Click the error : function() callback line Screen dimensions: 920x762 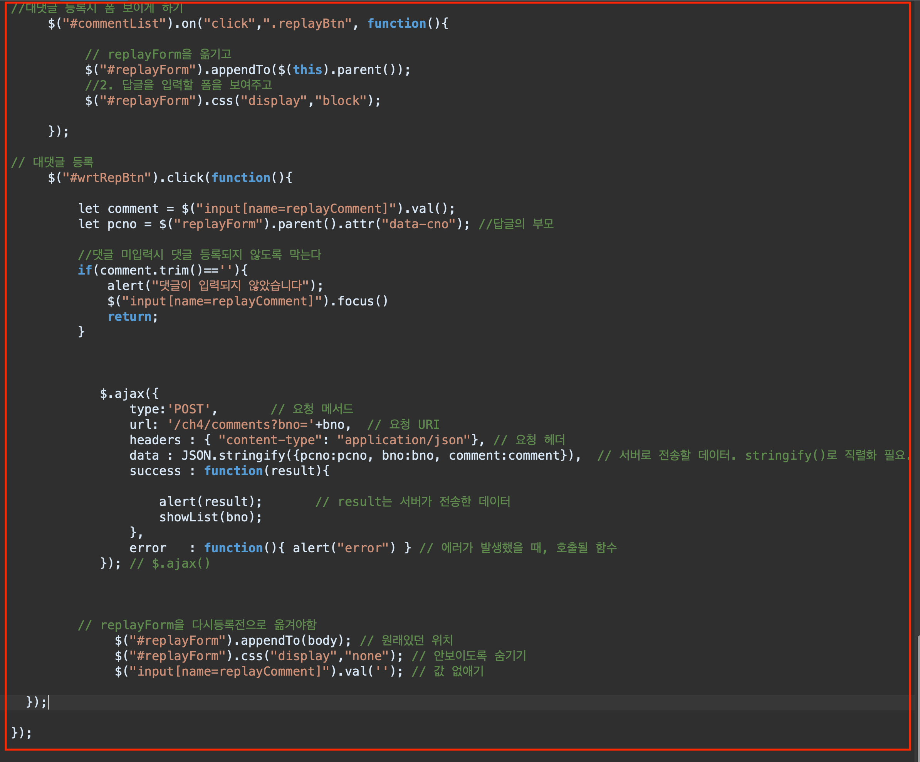pyautogui.click(x=263, y=548)
